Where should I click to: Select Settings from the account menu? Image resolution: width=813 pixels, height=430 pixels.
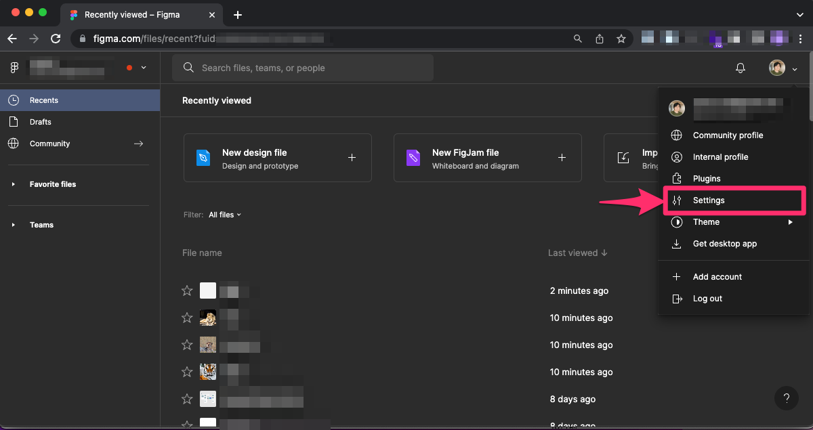pyautogui.click(x=709, y=200)
